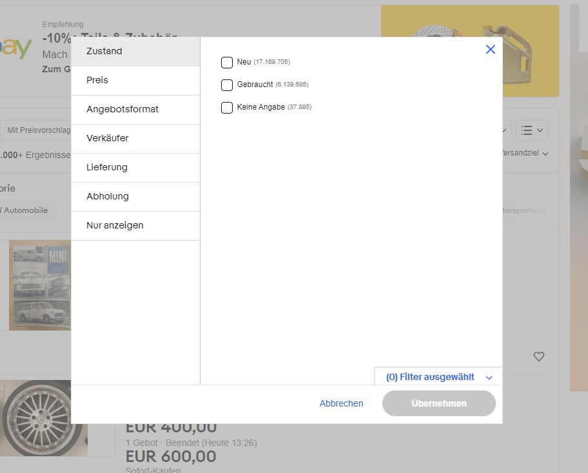
Task: Open the list view layout icon
Action: [532, 130]
